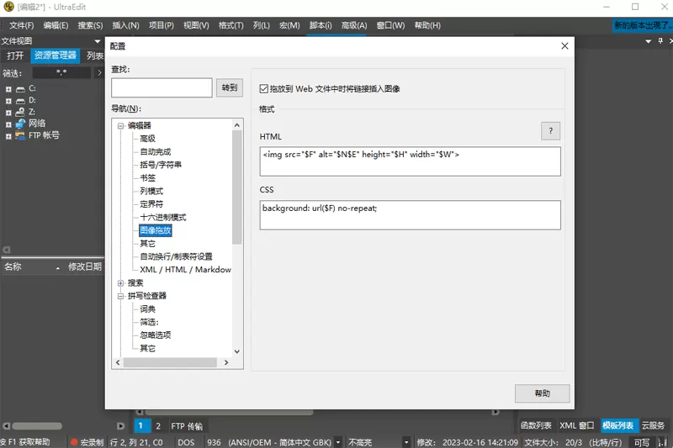Open the right panel dropdown arrow

point(648,41)
